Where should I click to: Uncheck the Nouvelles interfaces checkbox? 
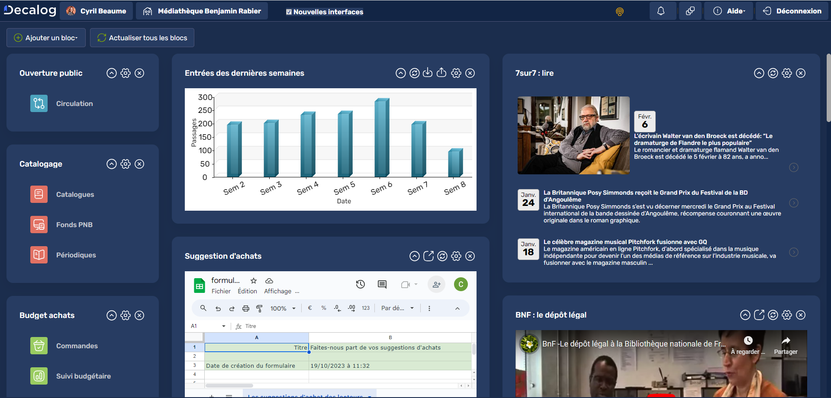coord(288,12)
